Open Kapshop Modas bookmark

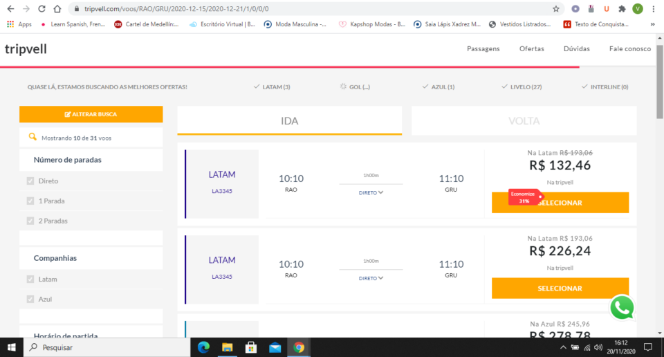click(372, 24)
